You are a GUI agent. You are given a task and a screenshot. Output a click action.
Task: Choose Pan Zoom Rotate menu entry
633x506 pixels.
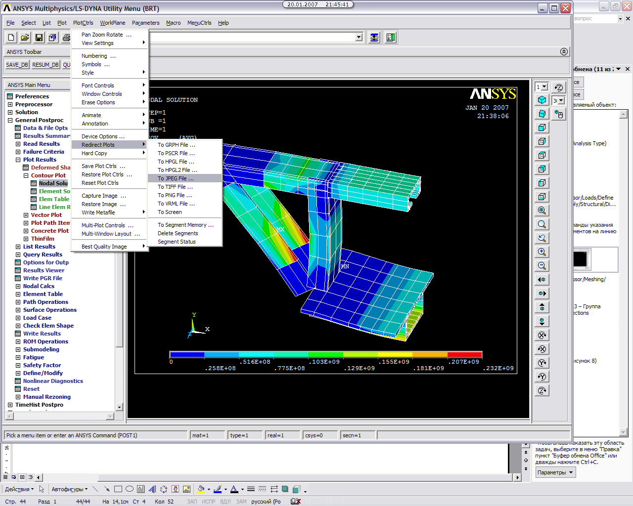110,35
